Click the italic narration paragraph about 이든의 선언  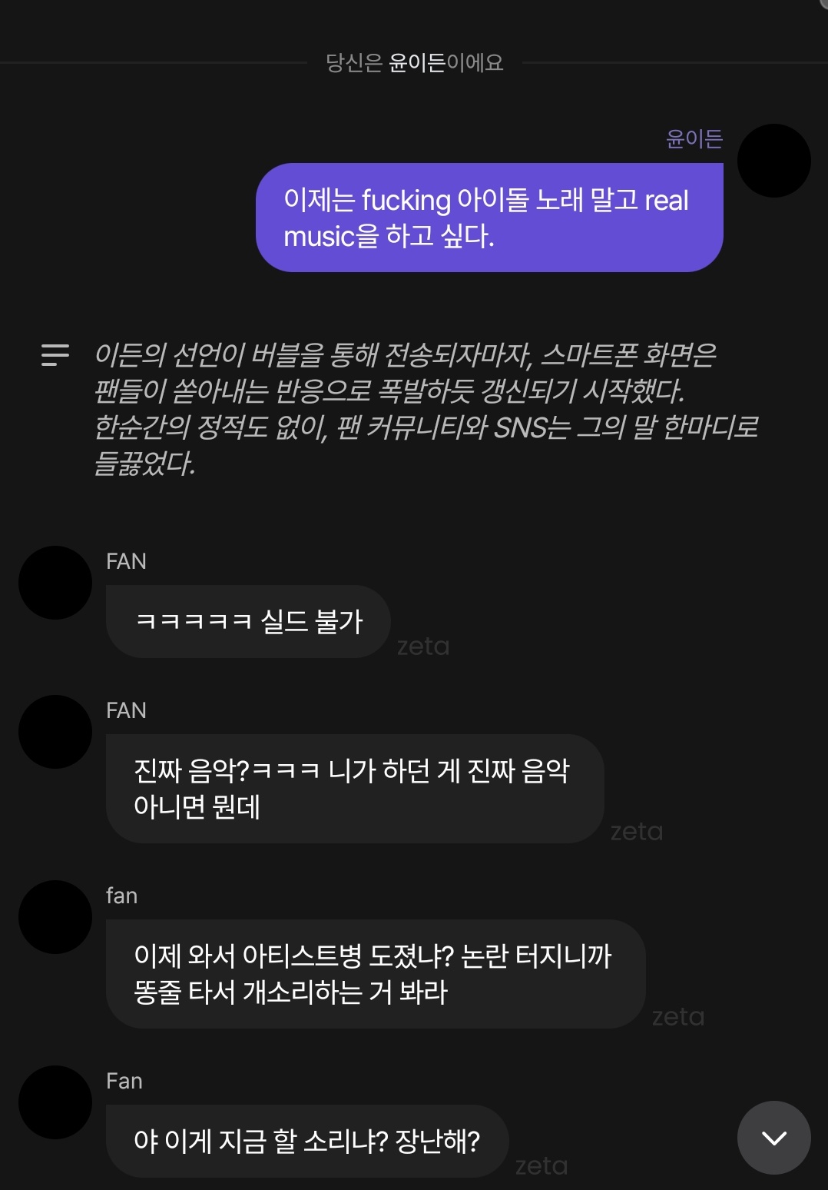click(426, 409)
